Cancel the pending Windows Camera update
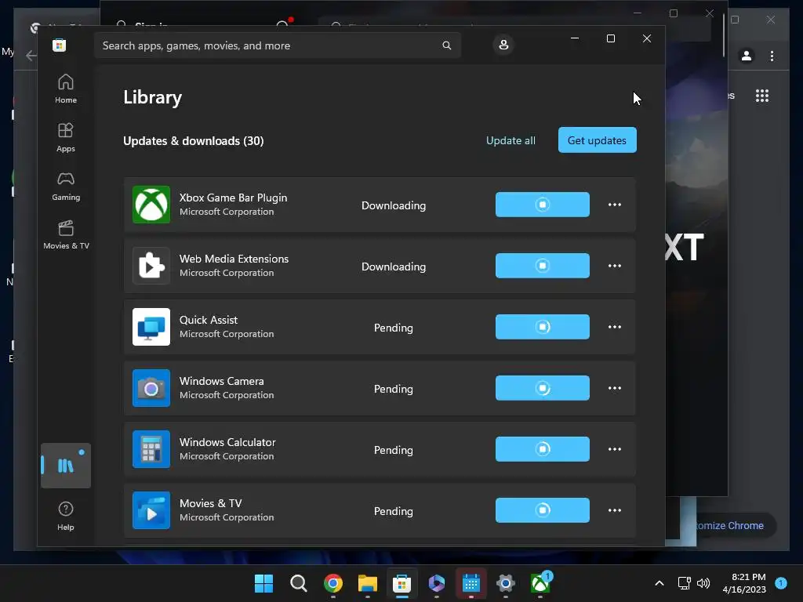Image resolution: width=803 pixels, height=602 pixels. [543, 388]
